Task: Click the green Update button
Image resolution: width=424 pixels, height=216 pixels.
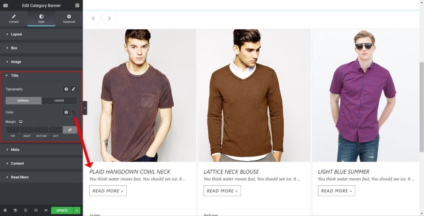Action: 62,210
